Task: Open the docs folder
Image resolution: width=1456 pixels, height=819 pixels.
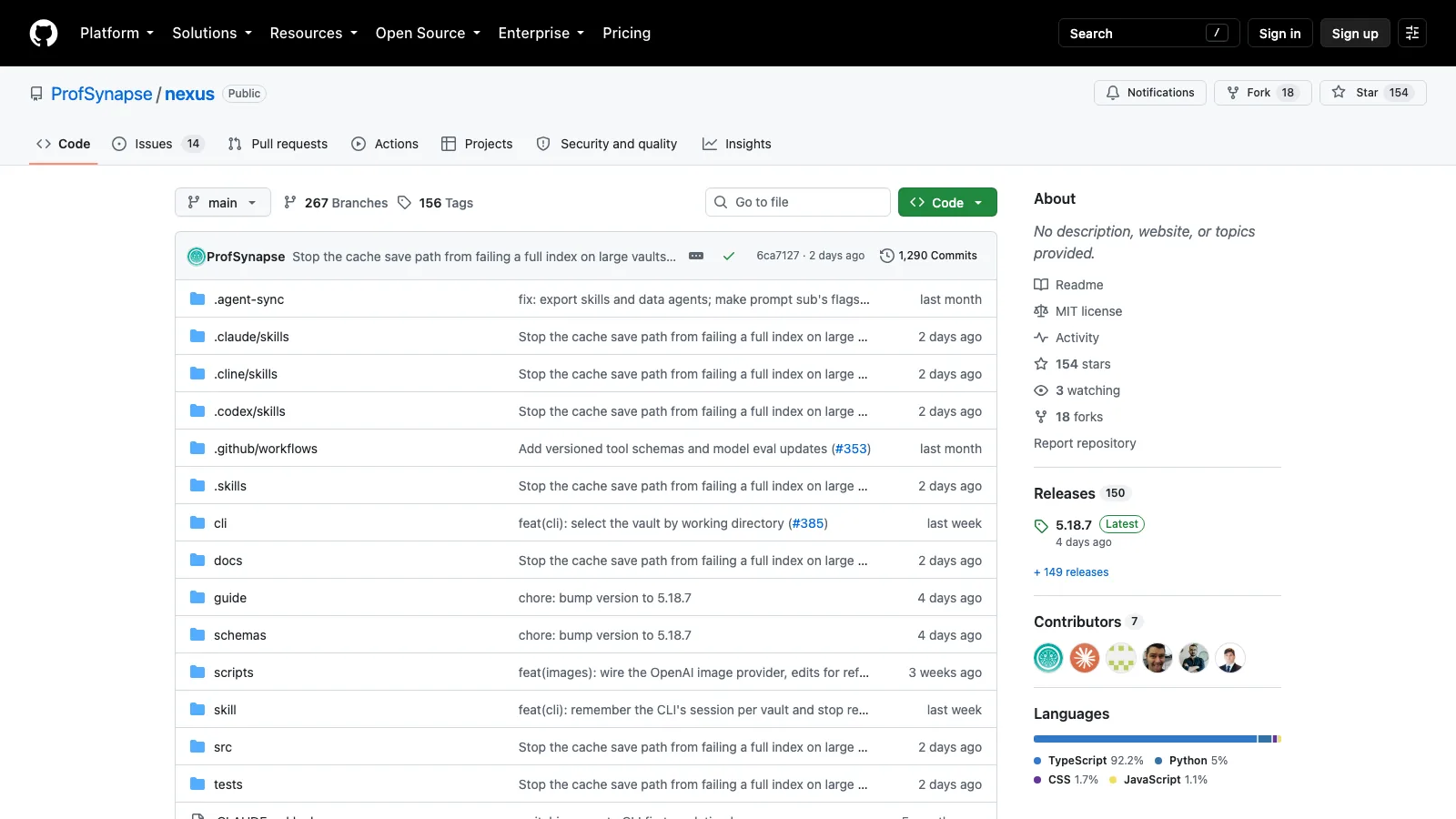Action: (x=228, y=561)
